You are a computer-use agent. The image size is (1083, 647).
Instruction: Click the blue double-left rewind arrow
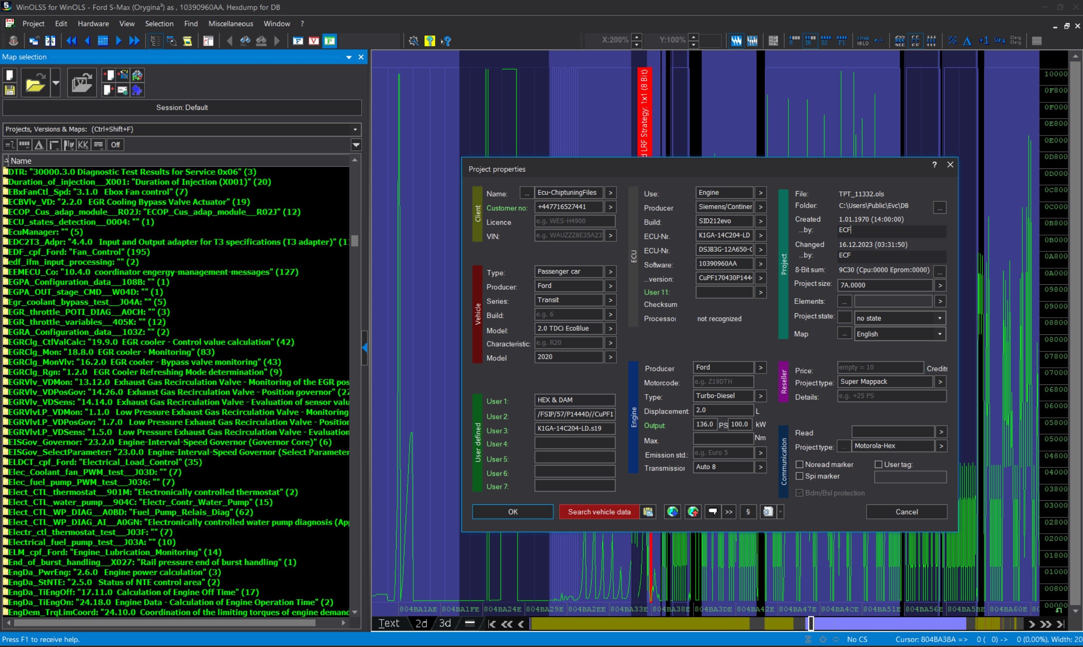click(71, 41)
